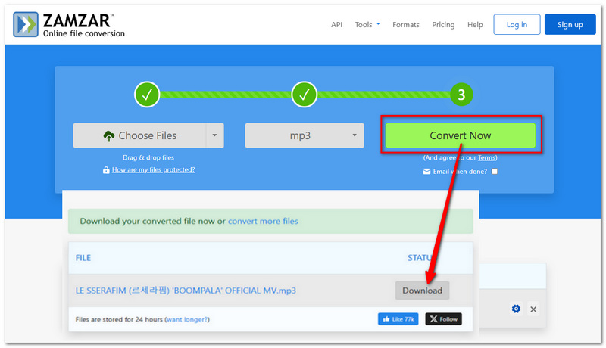Click the second step checkmark circle

click(x=305, y=95)
